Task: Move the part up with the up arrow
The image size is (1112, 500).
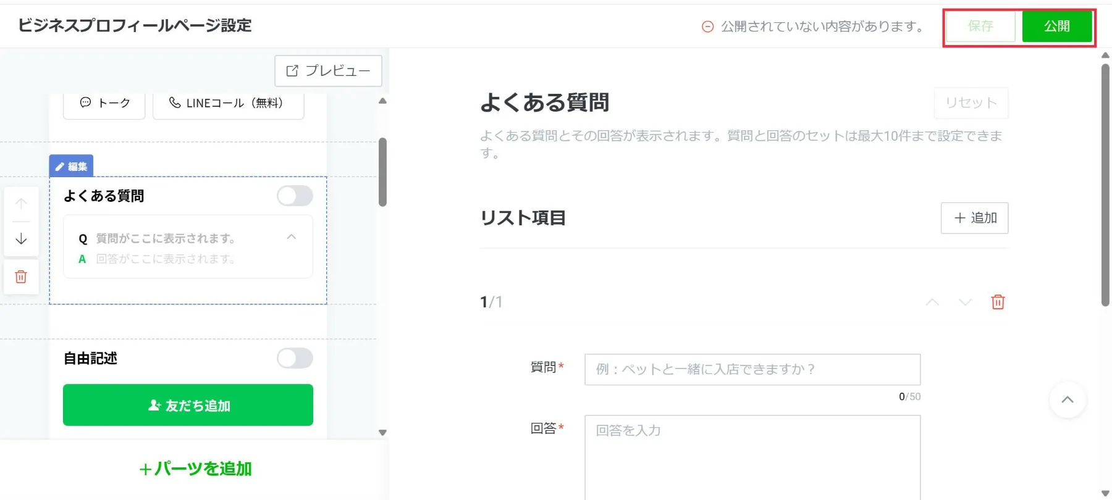Action: [x=21, y=204]
